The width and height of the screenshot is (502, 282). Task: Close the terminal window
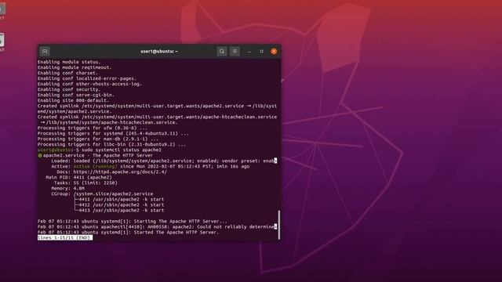coord(274,51)
